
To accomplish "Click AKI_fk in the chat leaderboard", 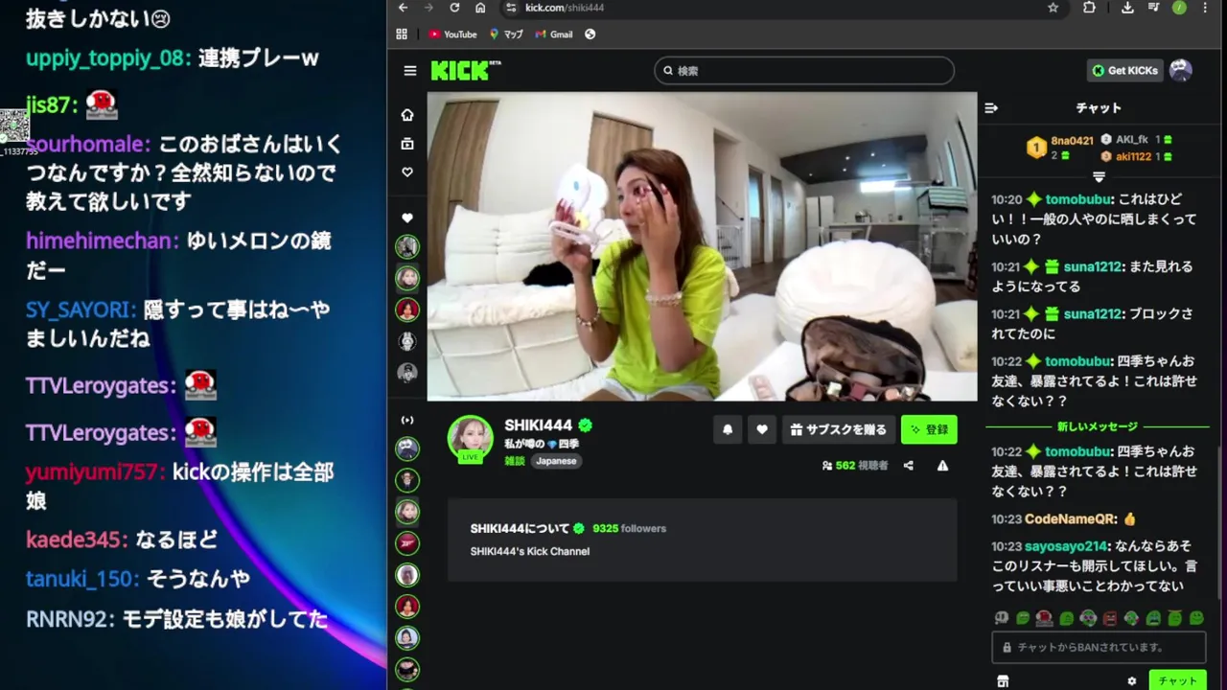I will (x=1131, y=140).
